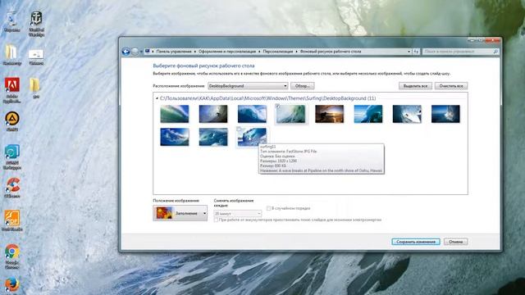Open the teal square shortcut above CCleaner
This screenshot has width=525, height=295.
[12, 157]
